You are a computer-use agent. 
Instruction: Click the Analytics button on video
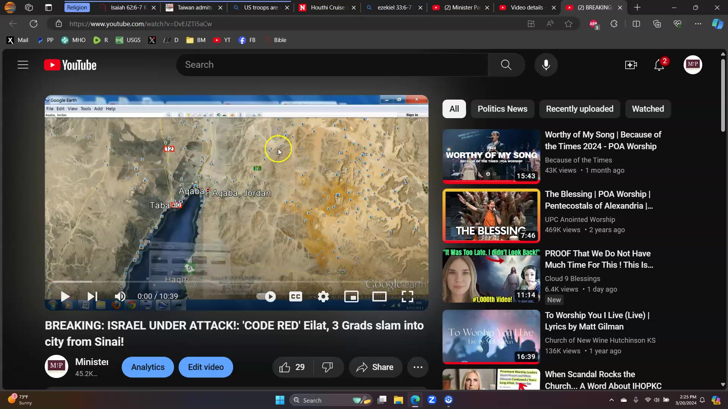(x=148, y=367)
